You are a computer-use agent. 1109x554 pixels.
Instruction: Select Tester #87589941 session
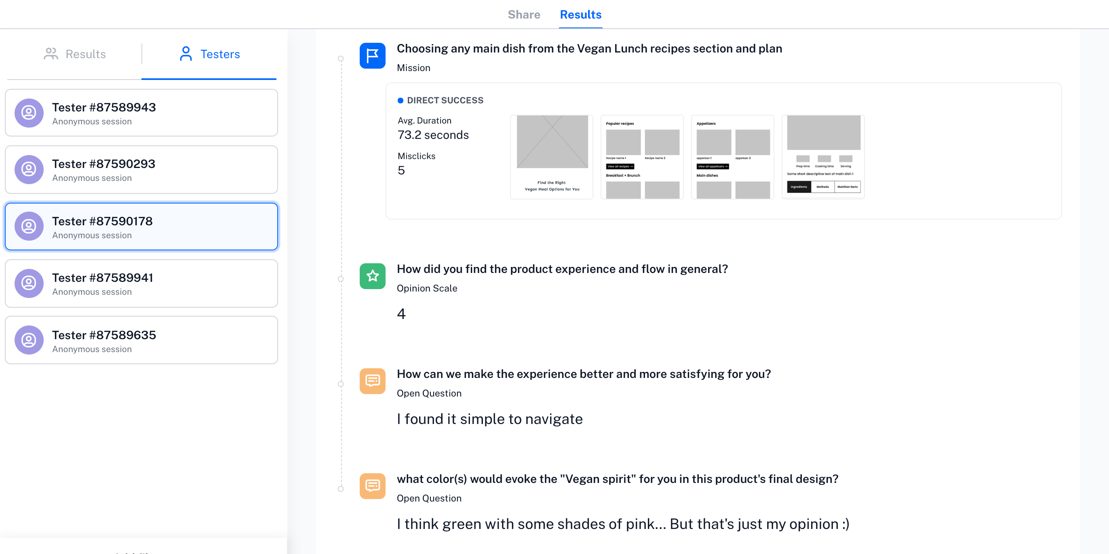point(141,283)
